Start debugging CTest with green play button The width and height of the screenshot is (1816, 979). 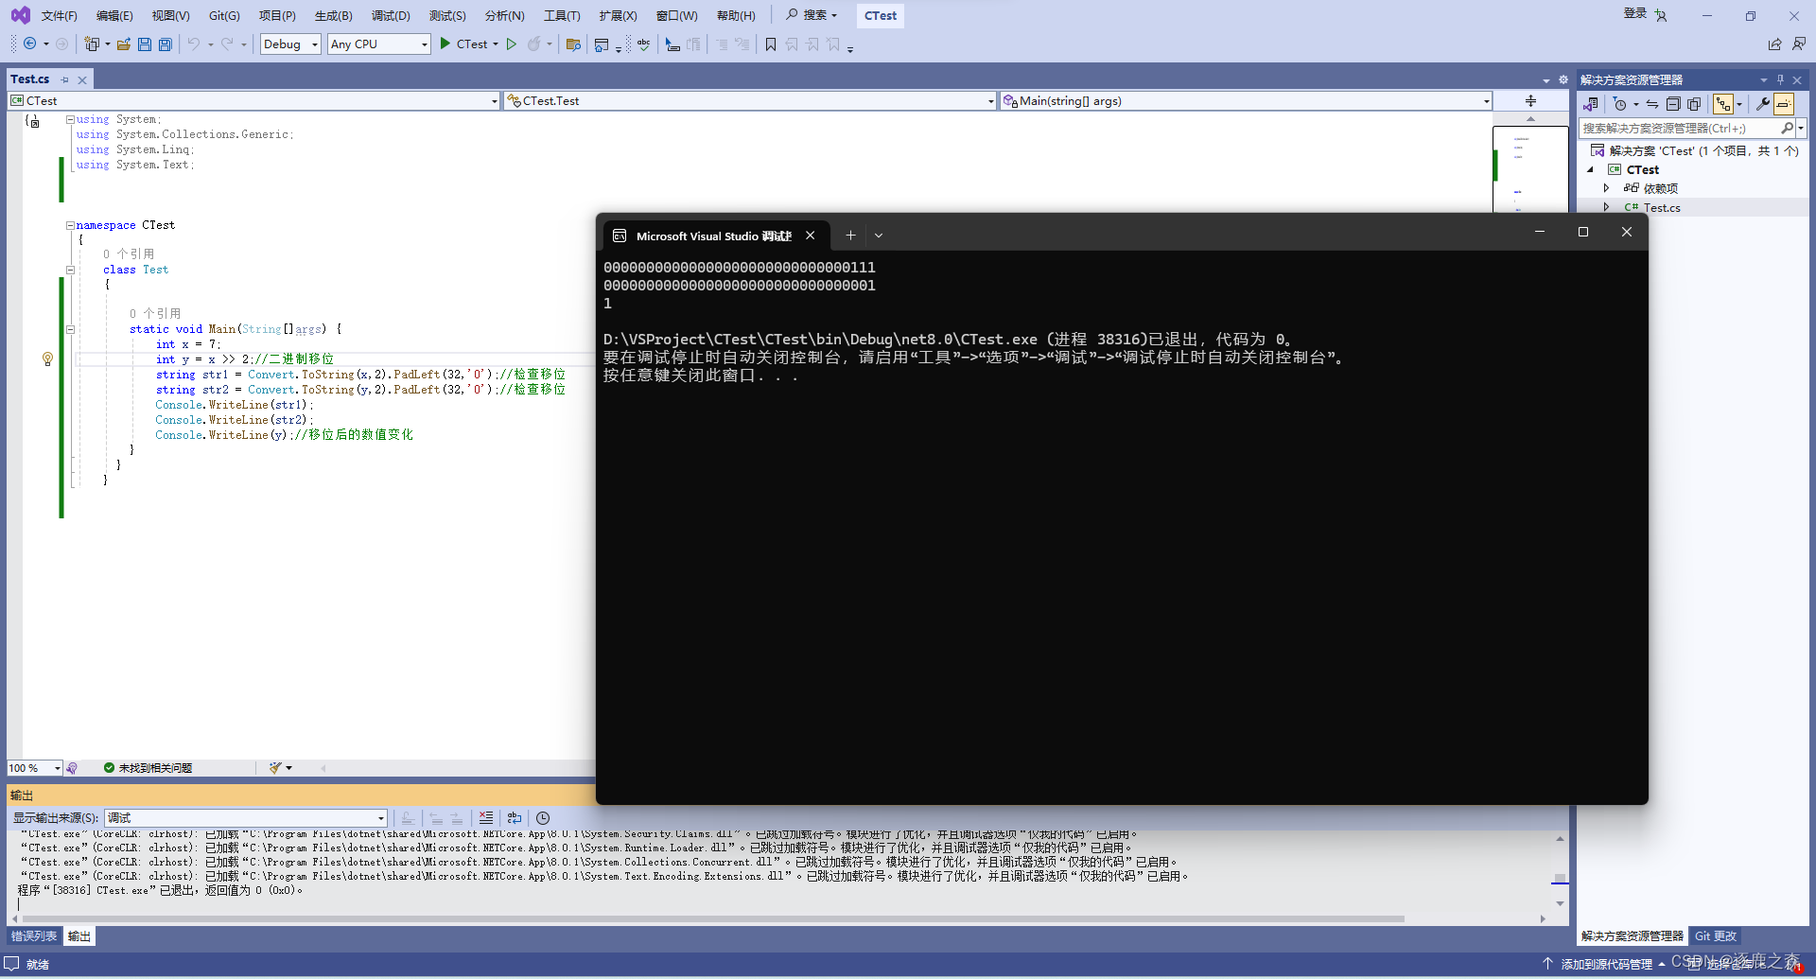[x=445, y=44]
